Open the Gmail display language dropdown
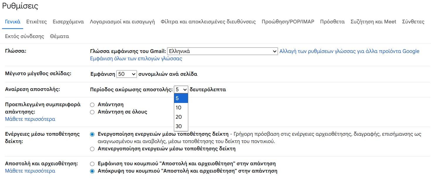 tap(222, 51)
